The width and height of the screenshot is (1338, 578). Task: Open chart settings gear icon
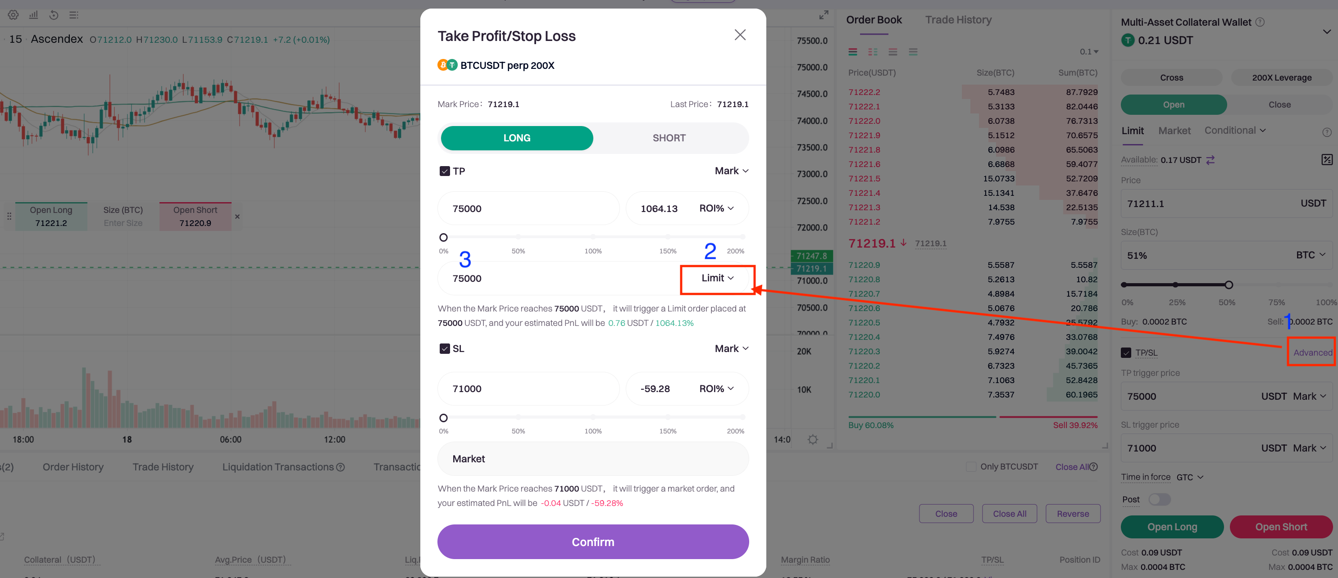click(13, 15)
